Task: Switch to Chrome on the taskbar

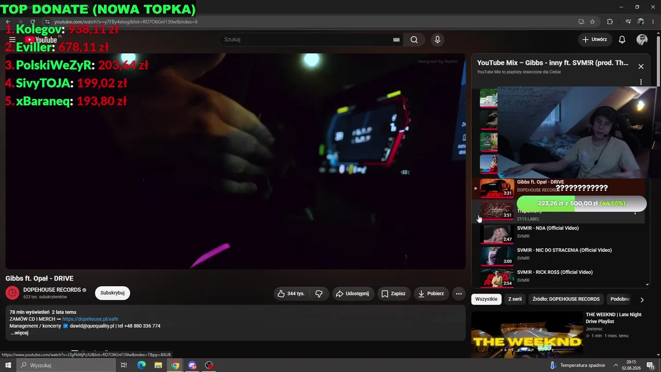Action: click(176, 365)
